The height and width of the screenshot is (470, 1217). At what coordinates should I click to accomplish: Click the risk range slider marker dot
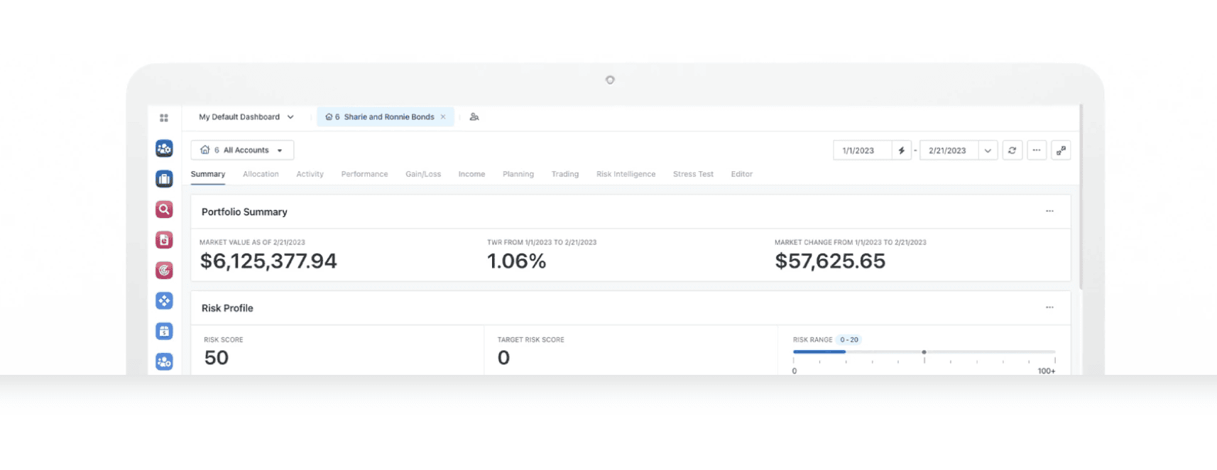pyautogui.click(x=924, y=352)
